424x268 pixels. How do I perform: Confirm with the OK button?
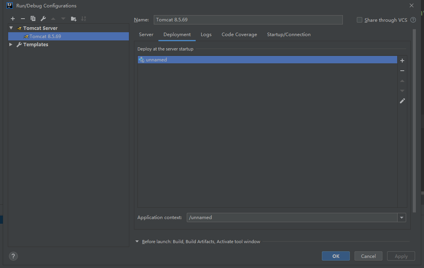click(335, 256)
